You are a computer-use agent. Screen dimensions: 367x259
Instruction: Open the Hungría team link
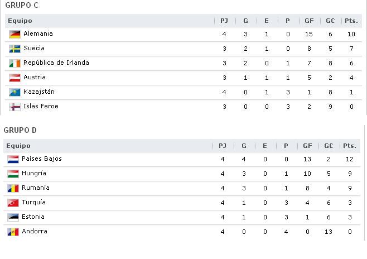pos(33,173)
